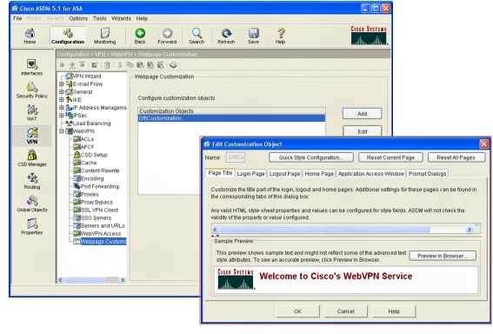Open Global Objects section
The height and width of the screenshot is (334, 493).
(32, 204)
